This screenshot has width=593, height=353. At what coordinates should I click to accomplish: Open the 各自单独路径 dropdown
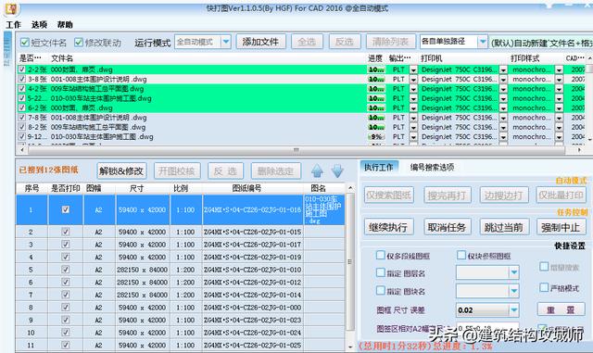point(483,42)
